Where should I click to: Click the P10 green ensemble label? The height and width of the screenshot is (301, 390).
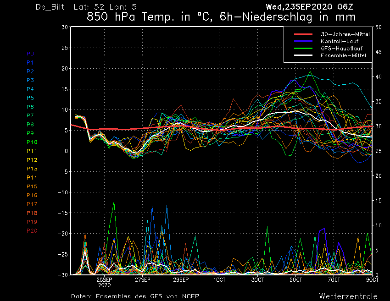point(32,142)
